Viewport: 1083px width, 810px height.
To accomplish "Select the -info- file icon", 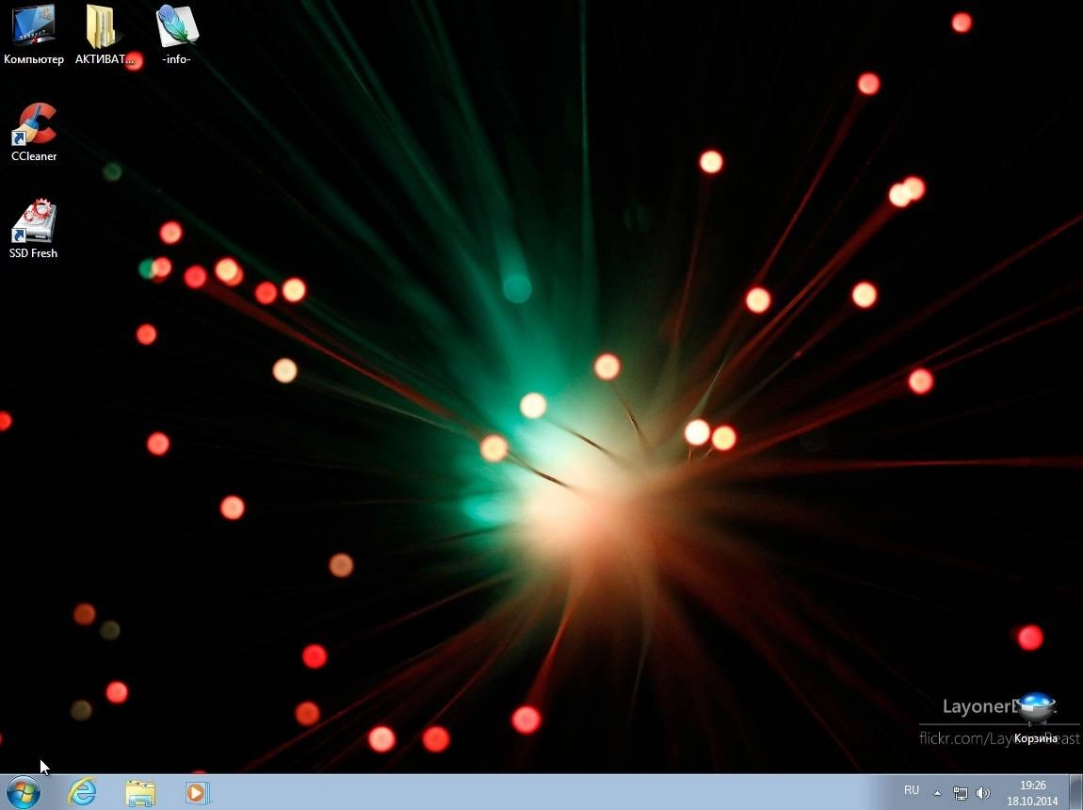I will [x=177, y=35].
